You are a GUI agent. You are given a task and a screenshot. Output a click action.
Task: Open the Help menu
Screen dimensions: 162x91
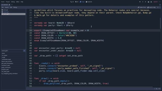22,2
